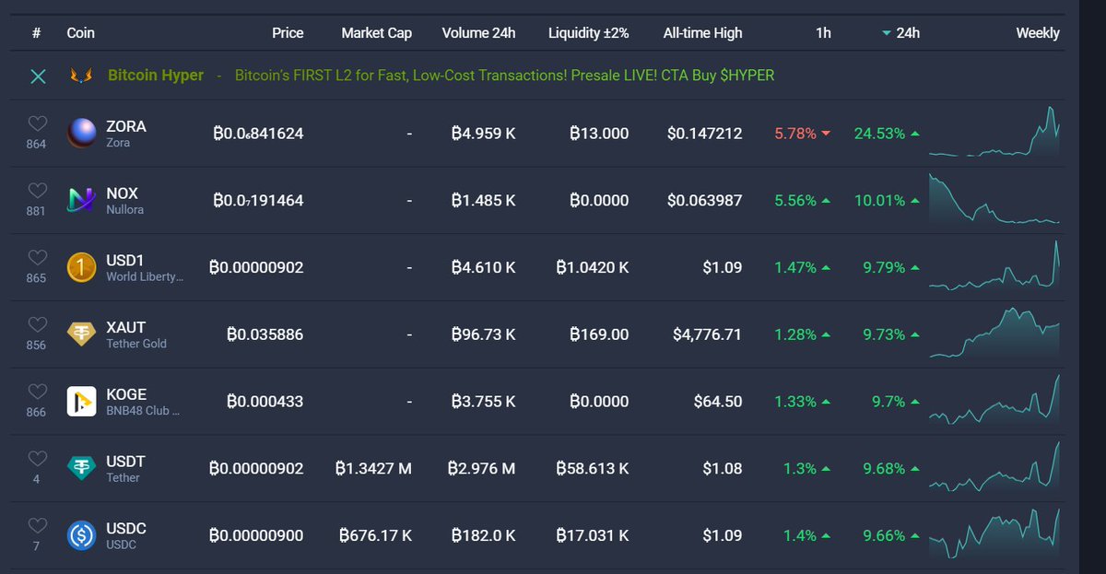Favorite USDT with the heart icon
Screen dimensions: 1106x574
37,460
